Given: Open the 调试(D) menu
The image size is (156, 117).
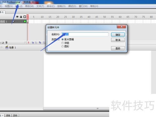Looking at the screenshot, I should (72, 6).
